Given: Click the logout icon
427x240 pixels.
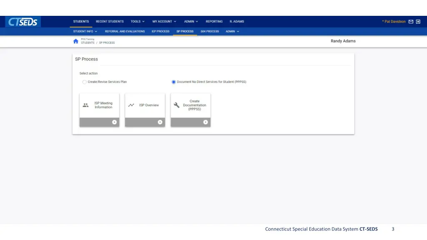Looking at the screenshot, I should pos(418,22).
